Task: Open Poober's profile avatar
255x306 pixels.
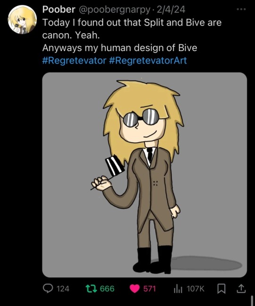Action: (22, 19)
